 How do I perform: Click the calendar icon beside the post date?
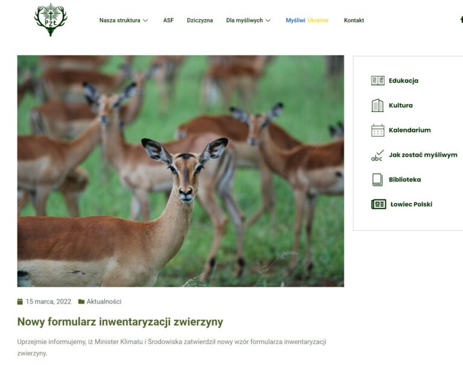(x=20, y=302)
